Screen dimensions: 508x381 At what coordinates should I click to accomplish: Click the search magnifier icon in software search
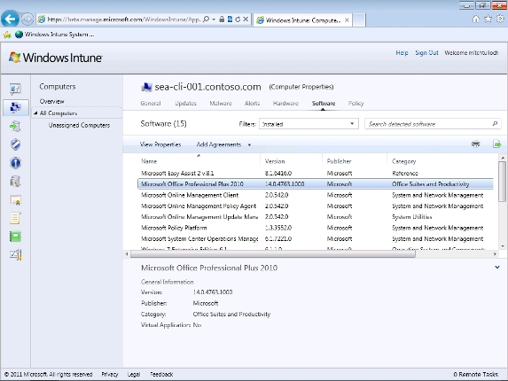pyautogui.click(x=495, y=124)
